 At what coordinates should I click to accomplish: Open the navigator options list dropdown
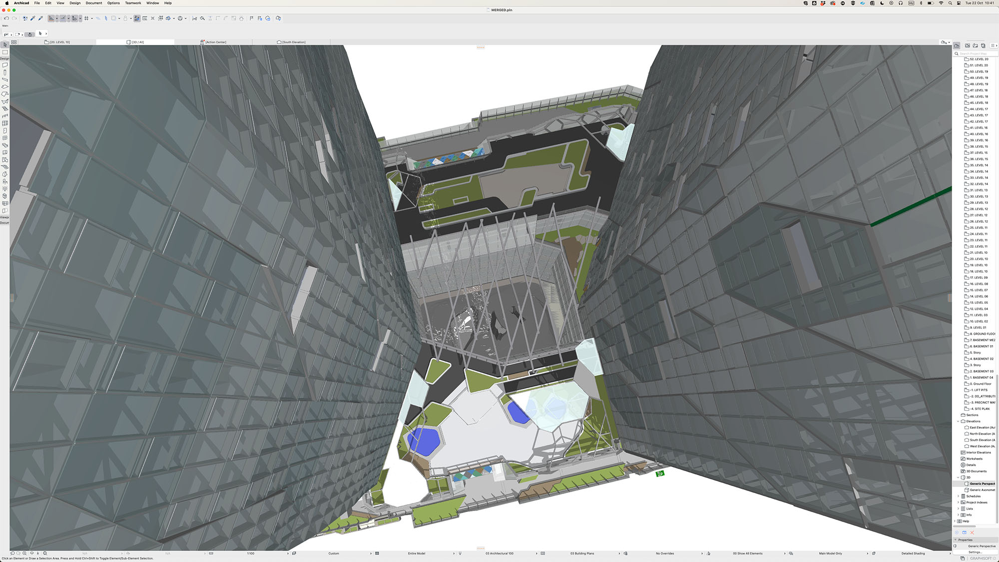[x=994, y=45]
